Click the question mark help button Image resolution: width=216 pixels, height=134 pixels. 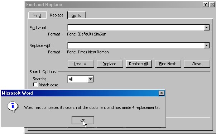point(205,5)
